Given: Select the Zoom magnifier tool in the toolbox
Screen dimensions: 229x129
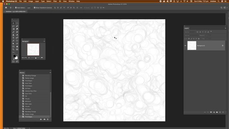Looking at the screenshot, I should [13, 49].
